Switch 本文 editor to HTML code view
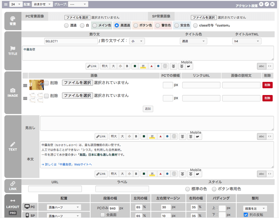The width and height of the screenshot is (279, 219). 270,174
